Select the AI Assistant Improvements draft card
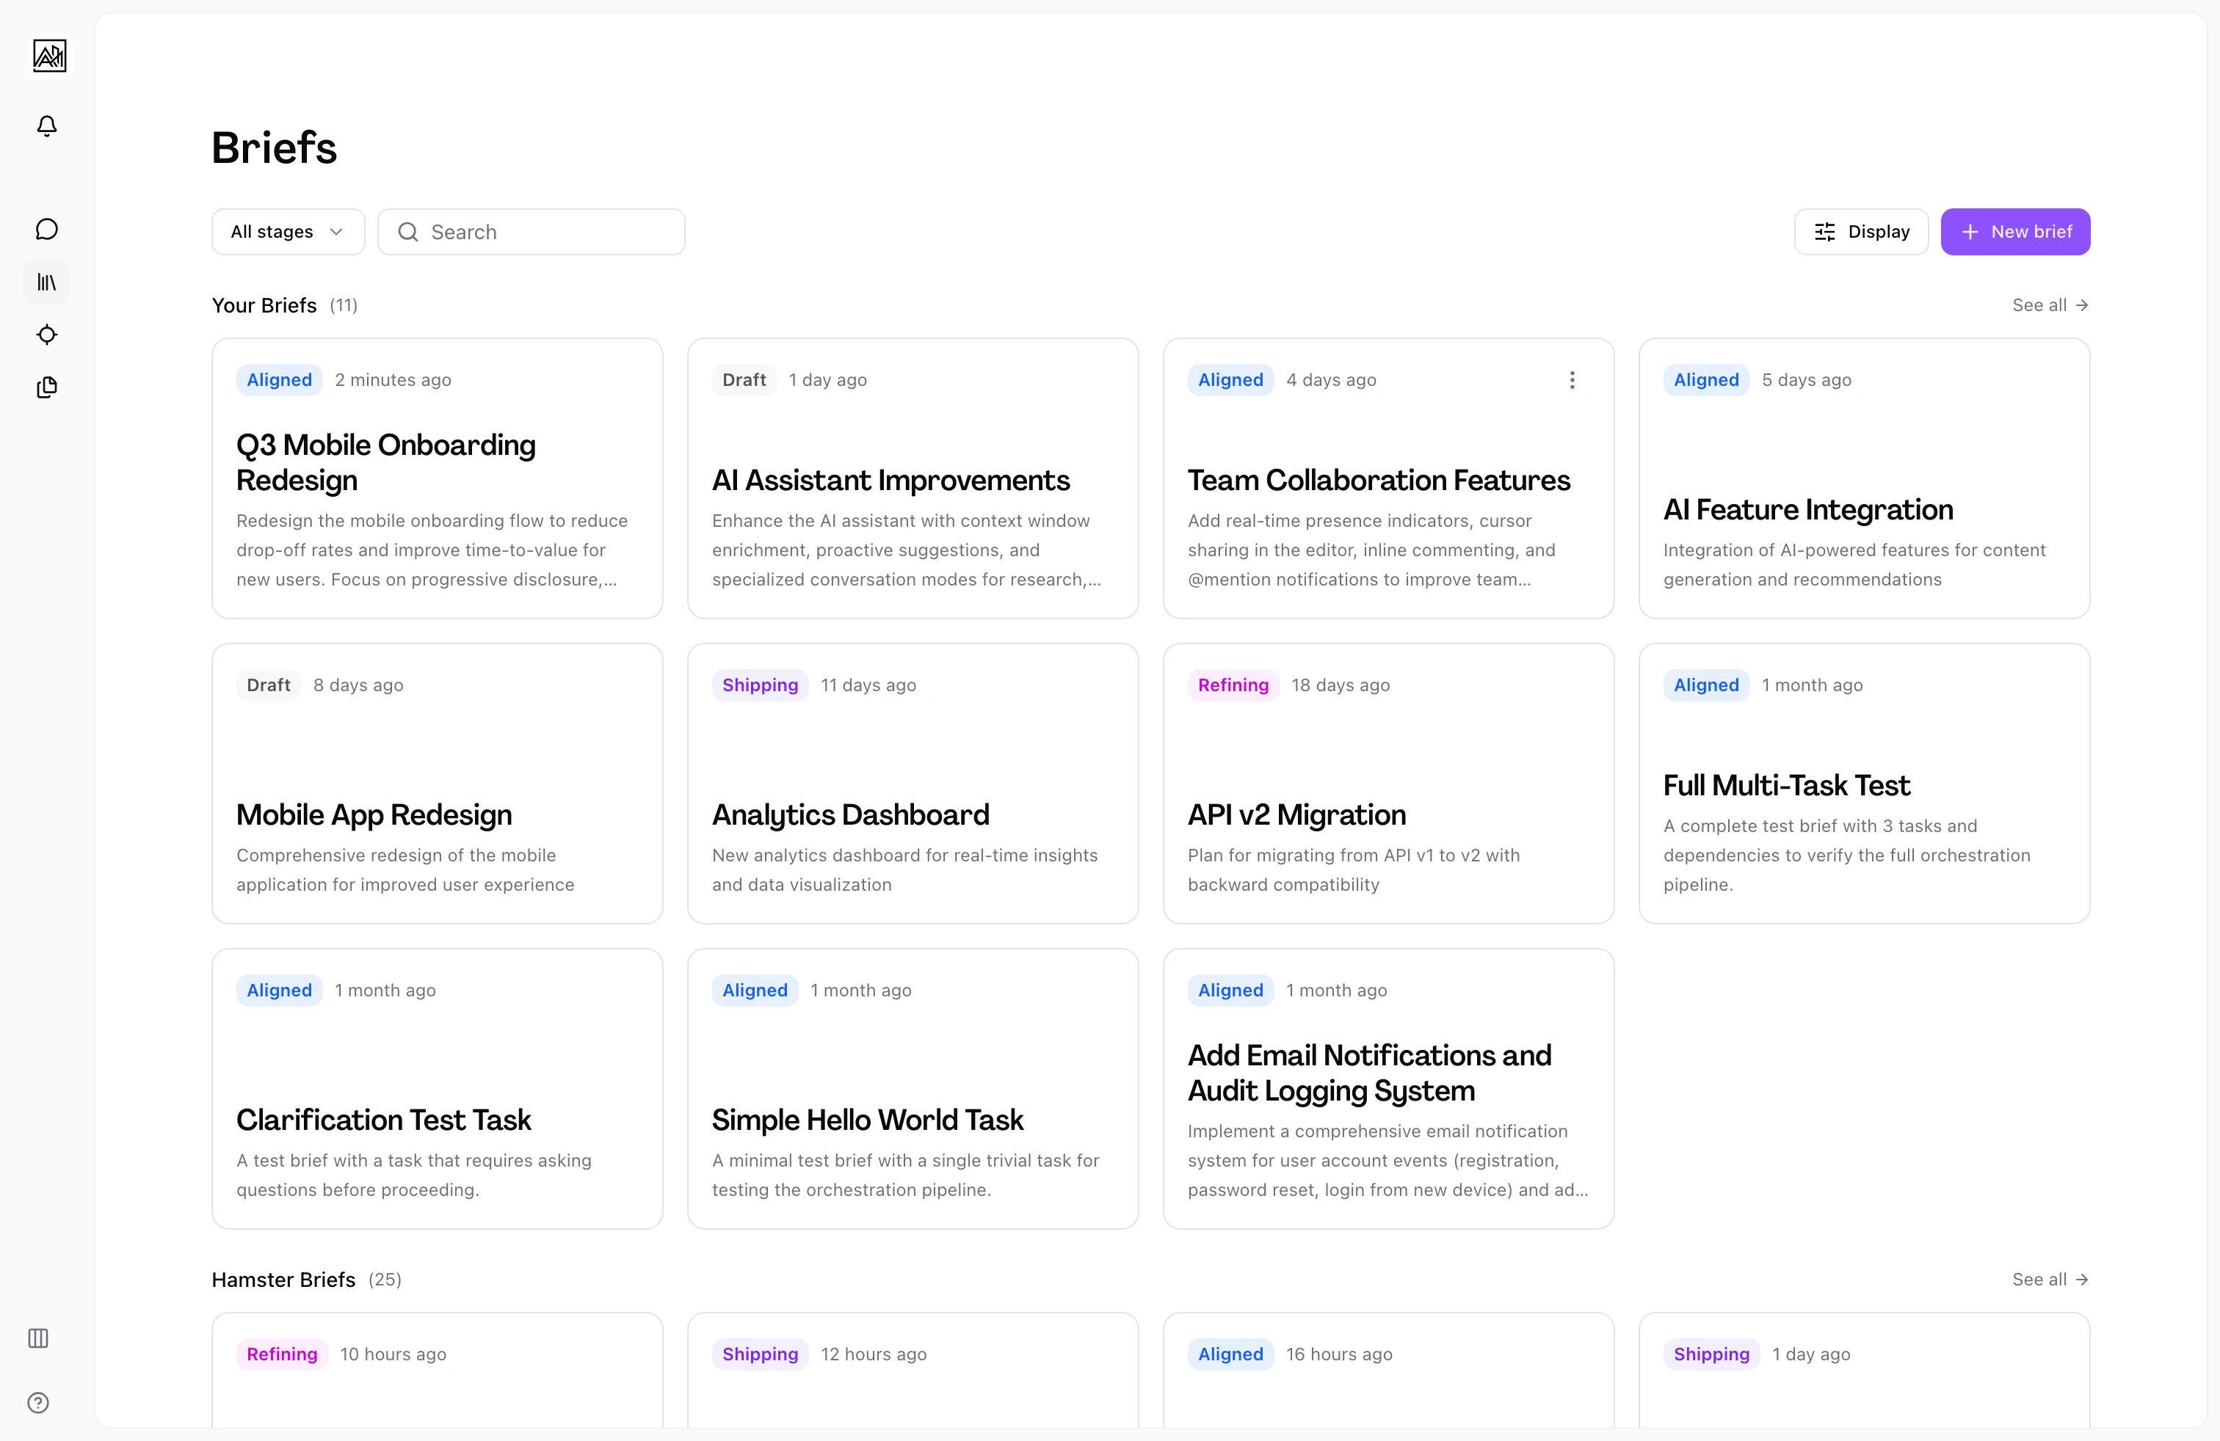 click(913, 479)
